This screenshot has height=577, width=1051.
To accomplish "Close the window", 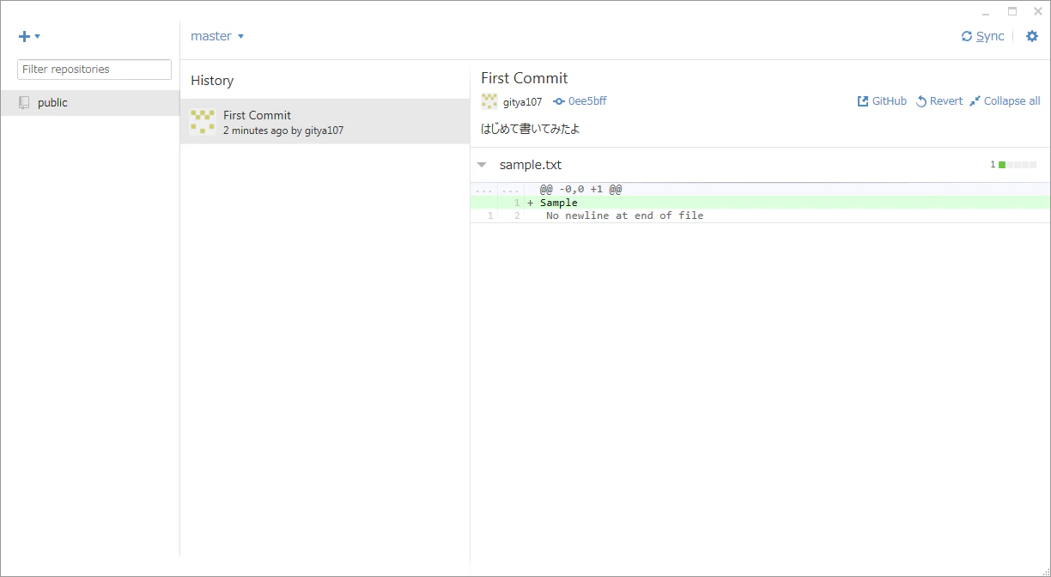I will pyautogui.click(x=1037, y=12).
